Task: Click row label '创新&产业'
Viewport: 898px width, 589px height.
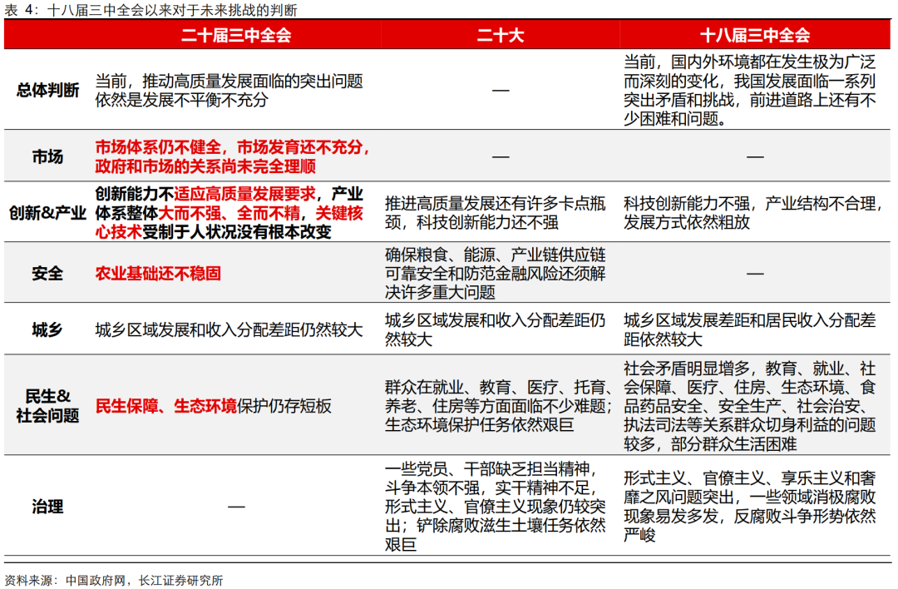Action: point(47,213)
